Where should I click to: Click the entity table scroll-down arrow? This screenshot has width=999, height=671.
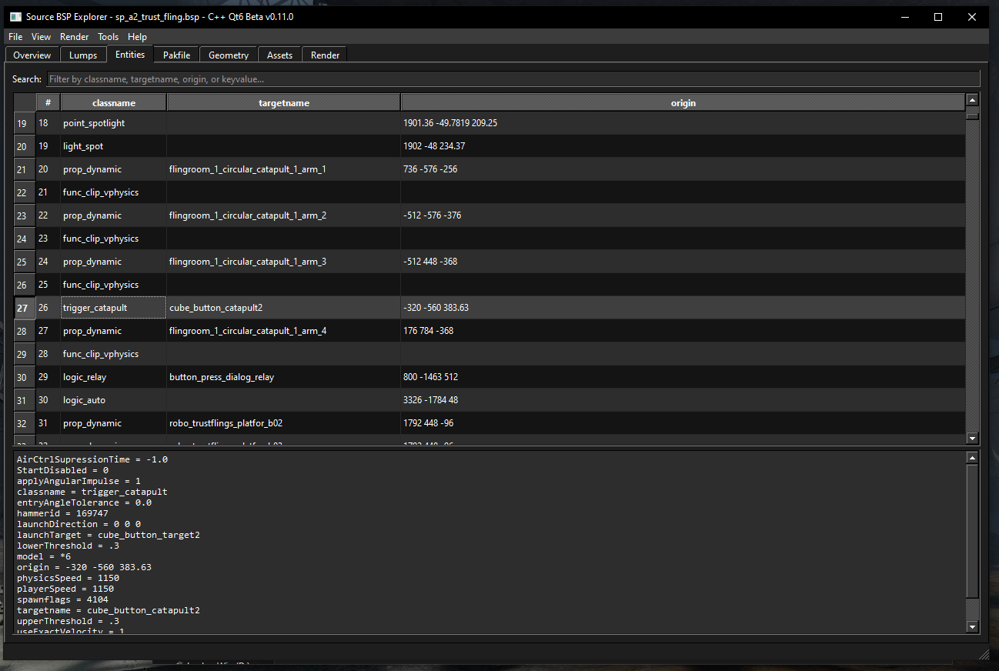click(x=973, y=439)
